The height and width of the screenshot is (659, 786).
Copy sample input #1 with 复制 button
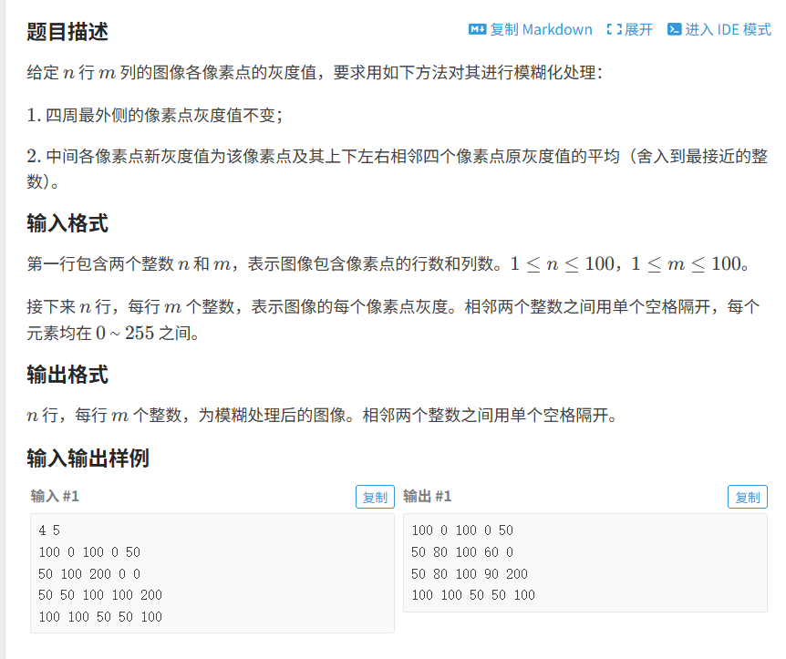click(x=375, y=497)
